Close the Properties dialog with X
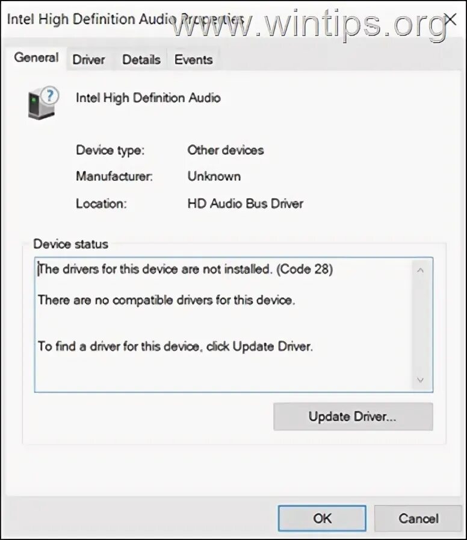The image size is (467, 540). (x=451, y=20)
